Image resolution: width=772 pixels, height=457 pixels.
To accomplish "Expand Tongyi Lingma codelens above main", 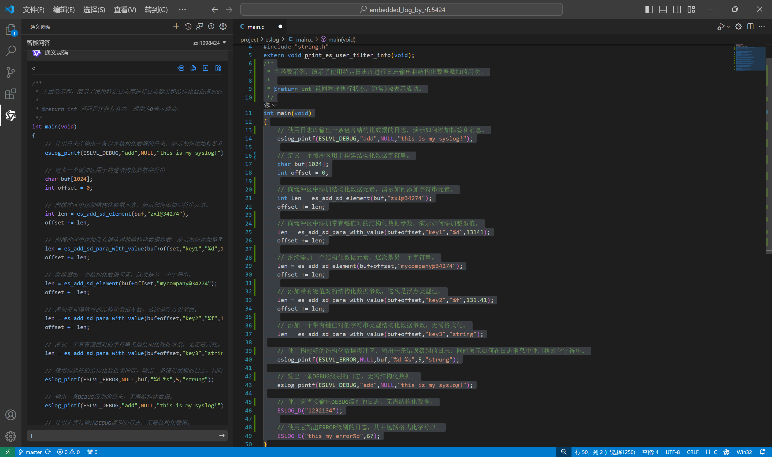I will (270, 105).
